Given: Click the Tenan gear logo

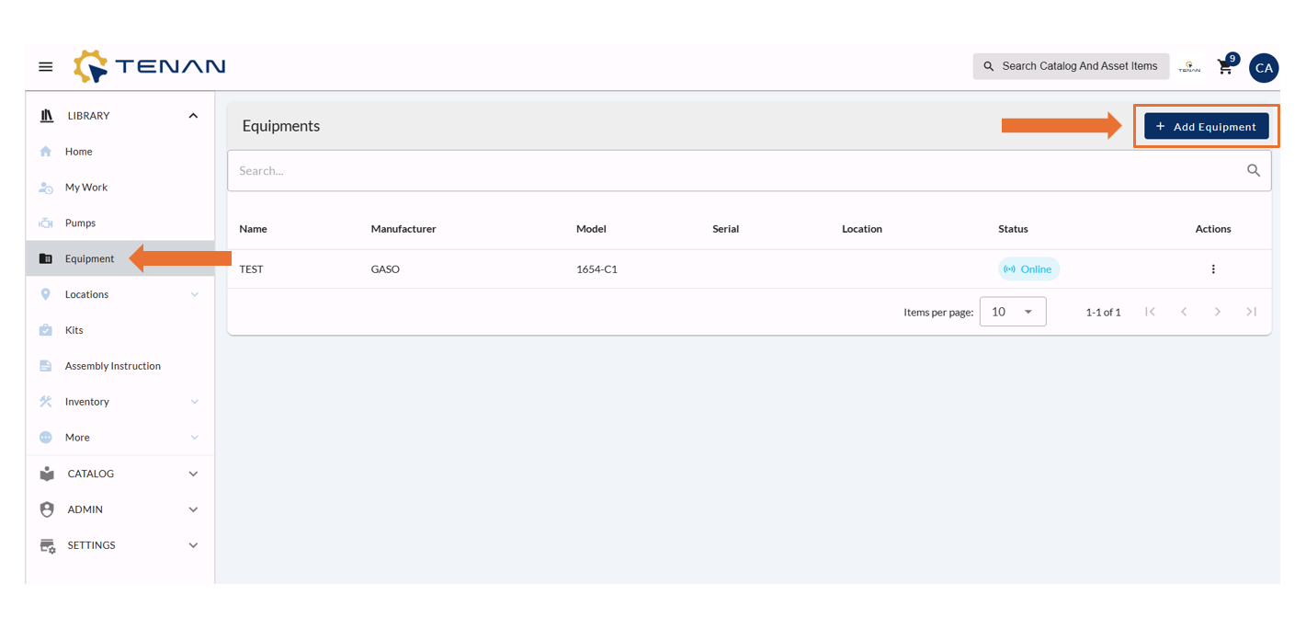Looking at the screenshot, I should [x=90, y=66].
